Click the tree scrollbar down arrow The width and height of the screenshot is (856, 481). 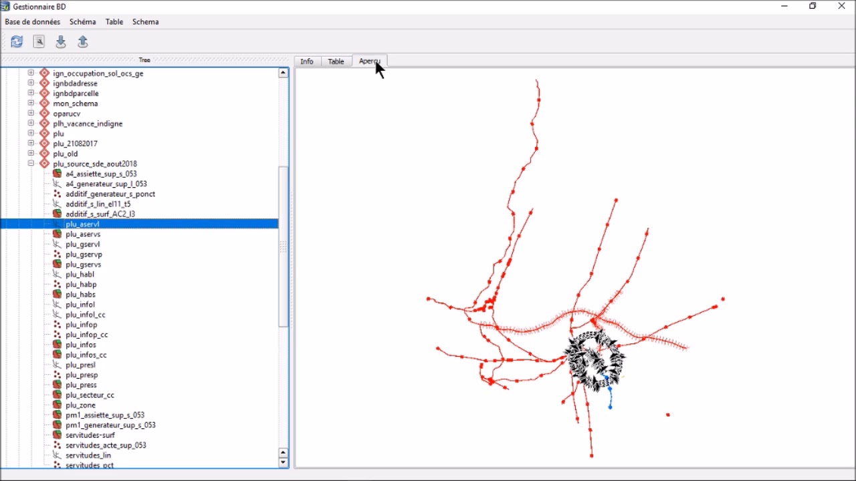coord(284,462)
